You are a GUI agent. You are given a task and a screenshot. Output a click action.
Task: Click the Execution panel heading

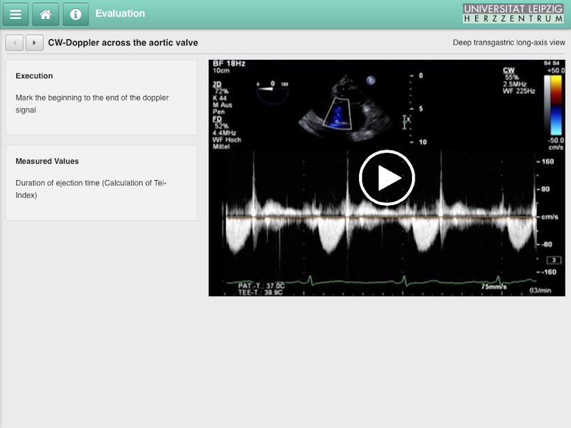click(x=34, y=75)
